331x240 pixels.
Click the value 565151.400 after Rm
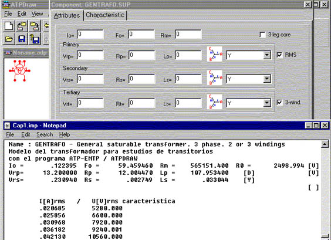pyautogui.click(x=209, y=165)
